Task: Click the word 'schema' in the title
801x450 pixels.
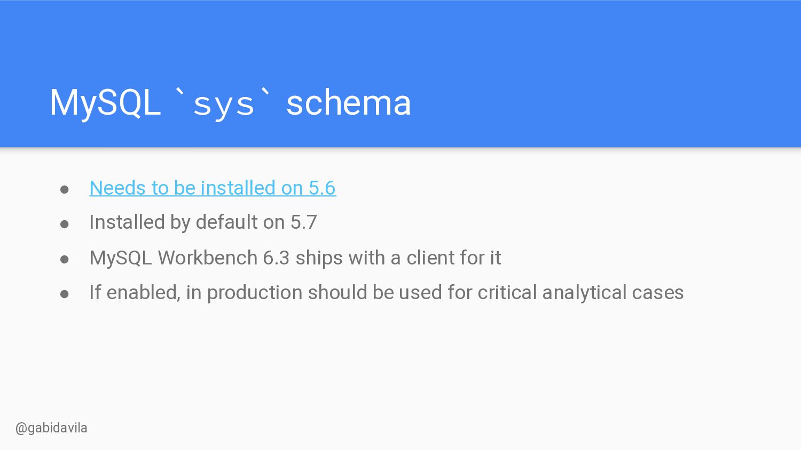Action: pyautogui.click(x=349, y=102)
